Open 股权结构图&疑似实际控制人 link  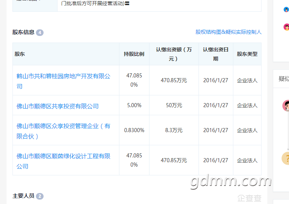tap(228, 32)
